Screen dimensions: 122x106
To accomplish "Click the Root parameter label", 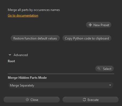I will (x=11, y=61).
